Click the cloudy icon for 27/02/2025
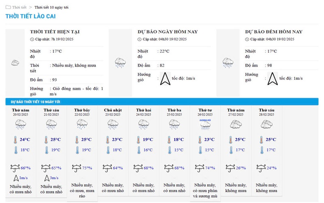This screenshot has height=203, width=324. click(x=236, y=124)
